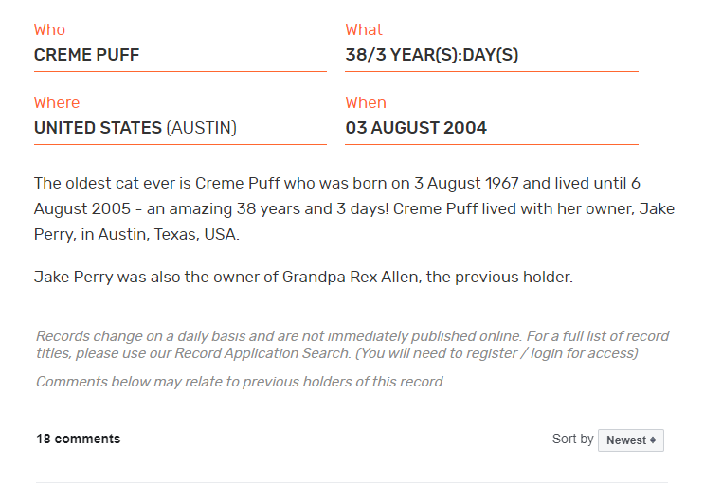Click the 18 comments heading
Viewport: 722px width, 485px height.
[78, 439]
